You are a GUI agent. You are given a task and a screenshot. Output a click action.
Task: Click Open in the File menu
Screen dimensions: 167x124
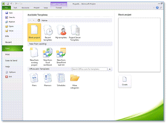coord(10,26)
